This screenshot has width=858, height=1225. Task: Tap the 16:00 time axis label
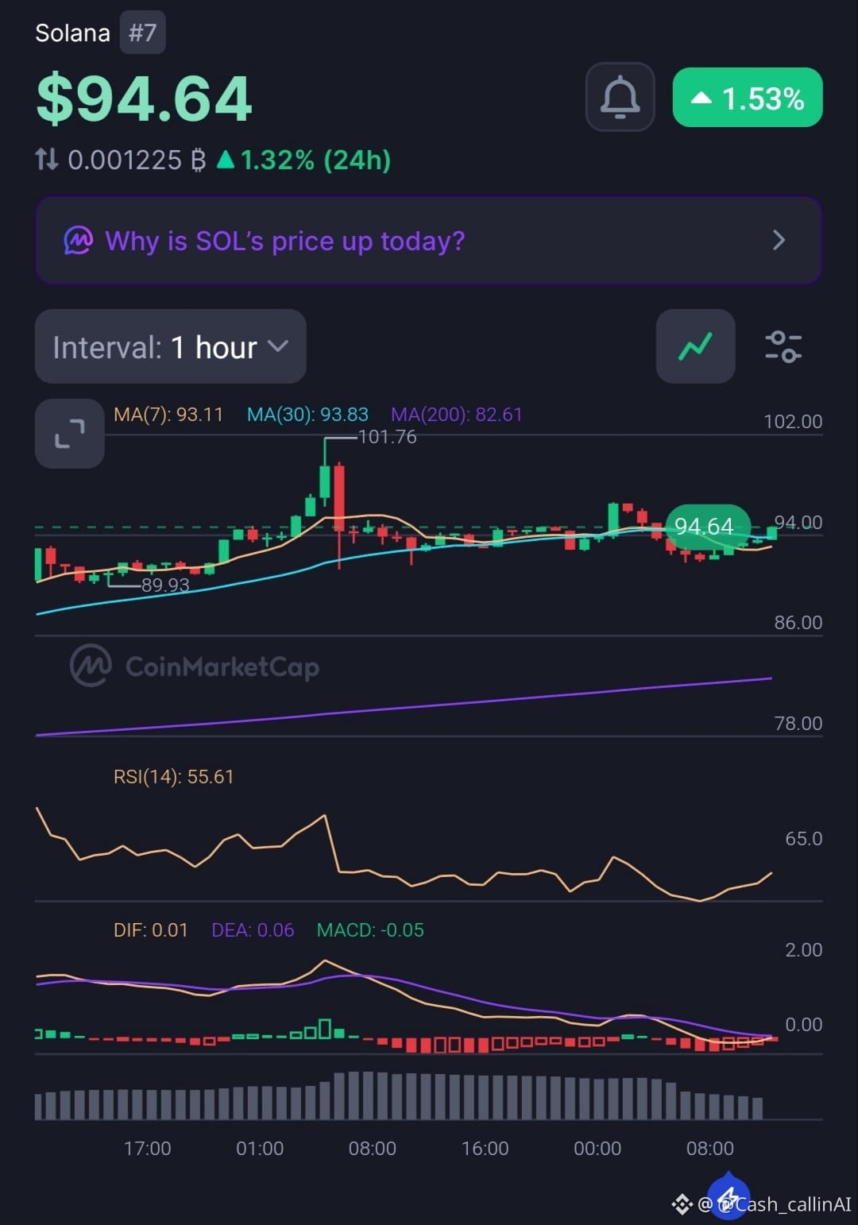[x=485, y=1149]
